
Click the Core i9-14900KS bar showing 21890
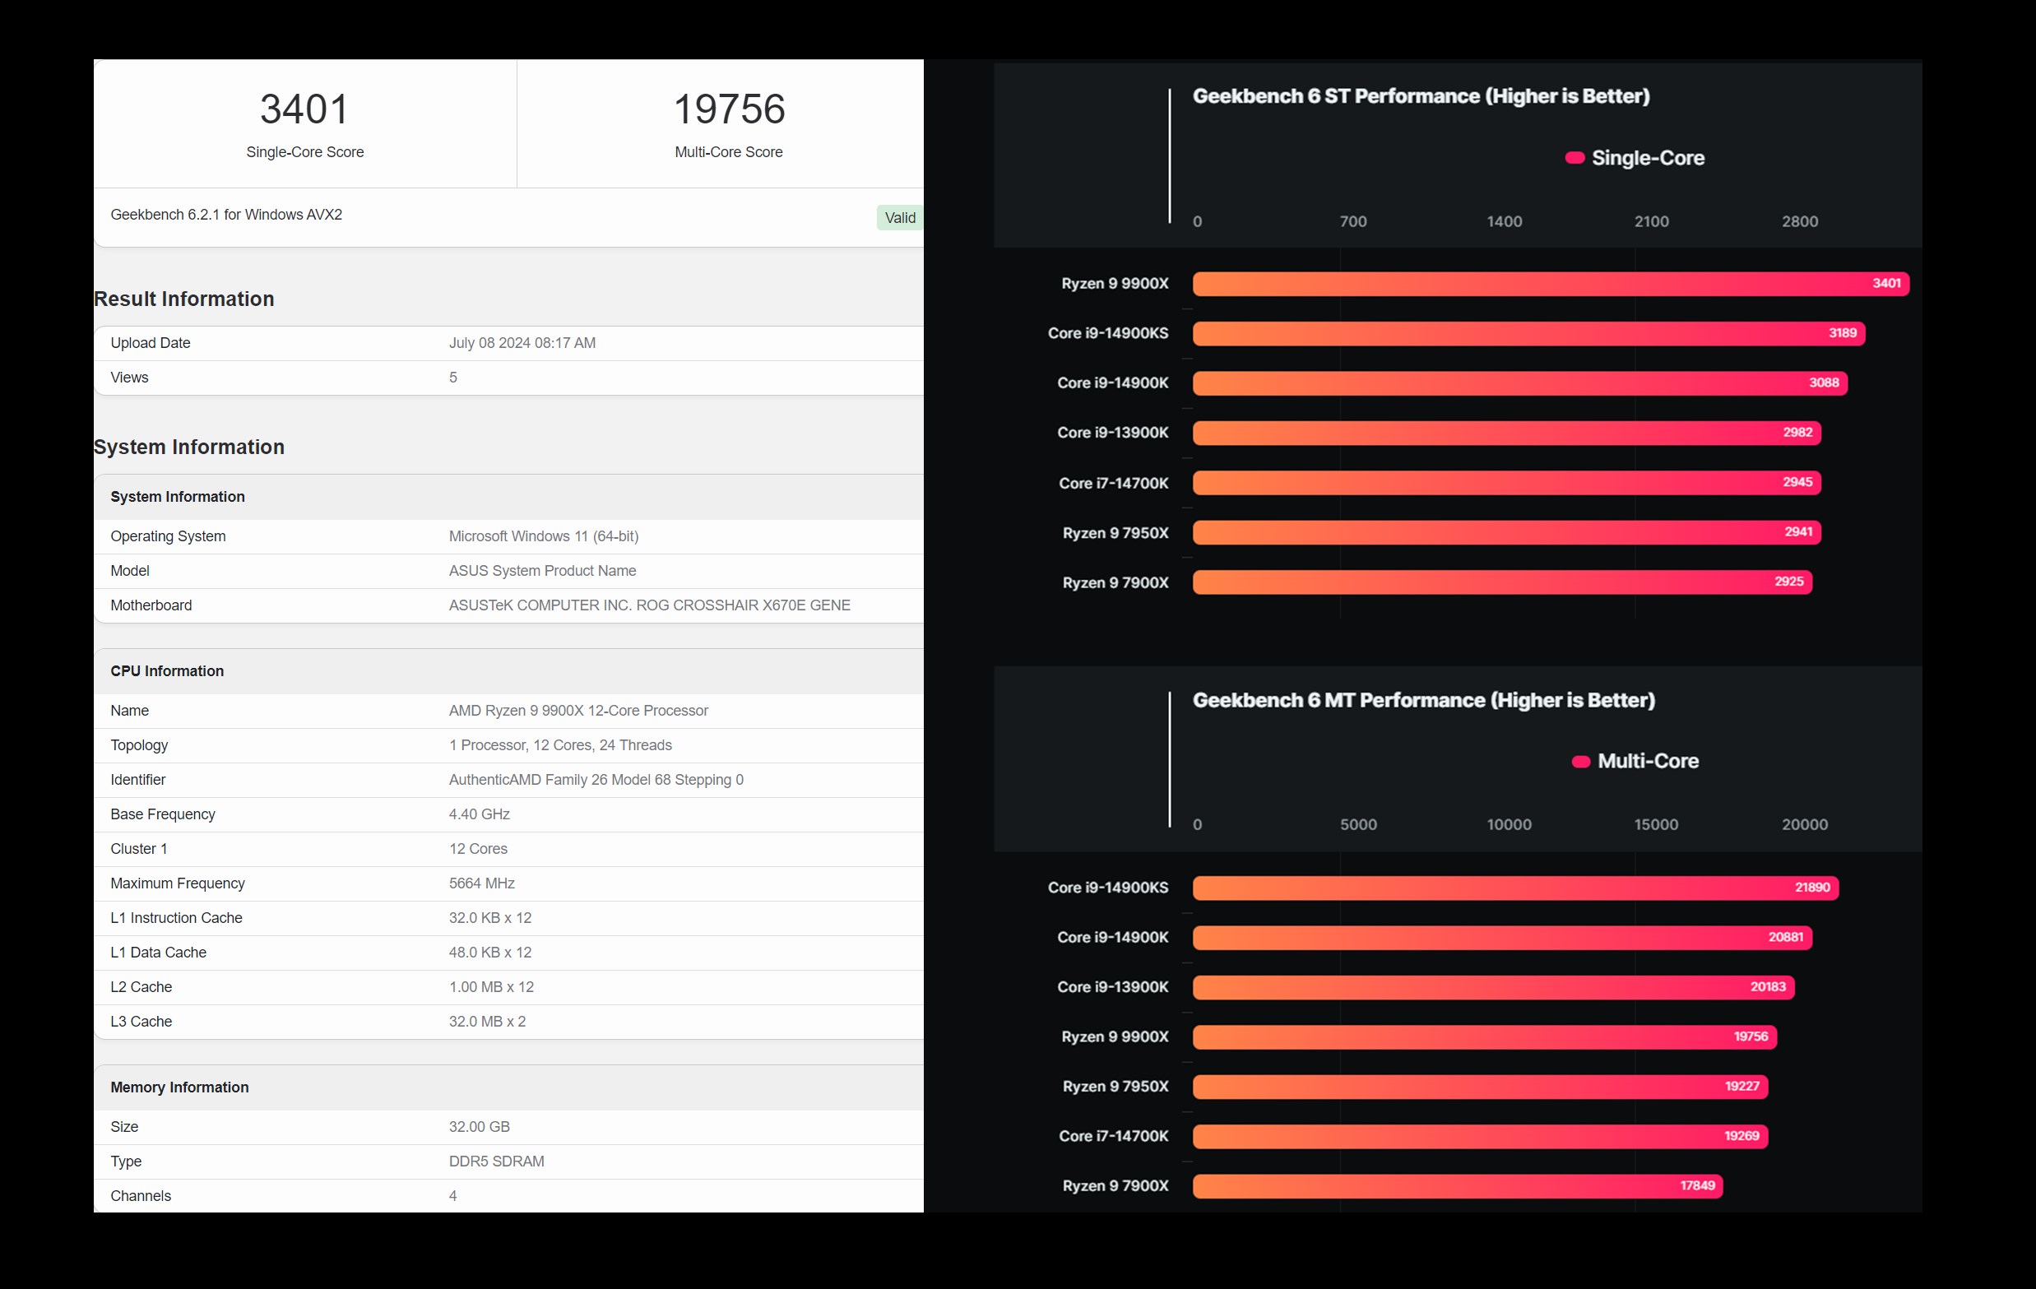point(1515,888)
